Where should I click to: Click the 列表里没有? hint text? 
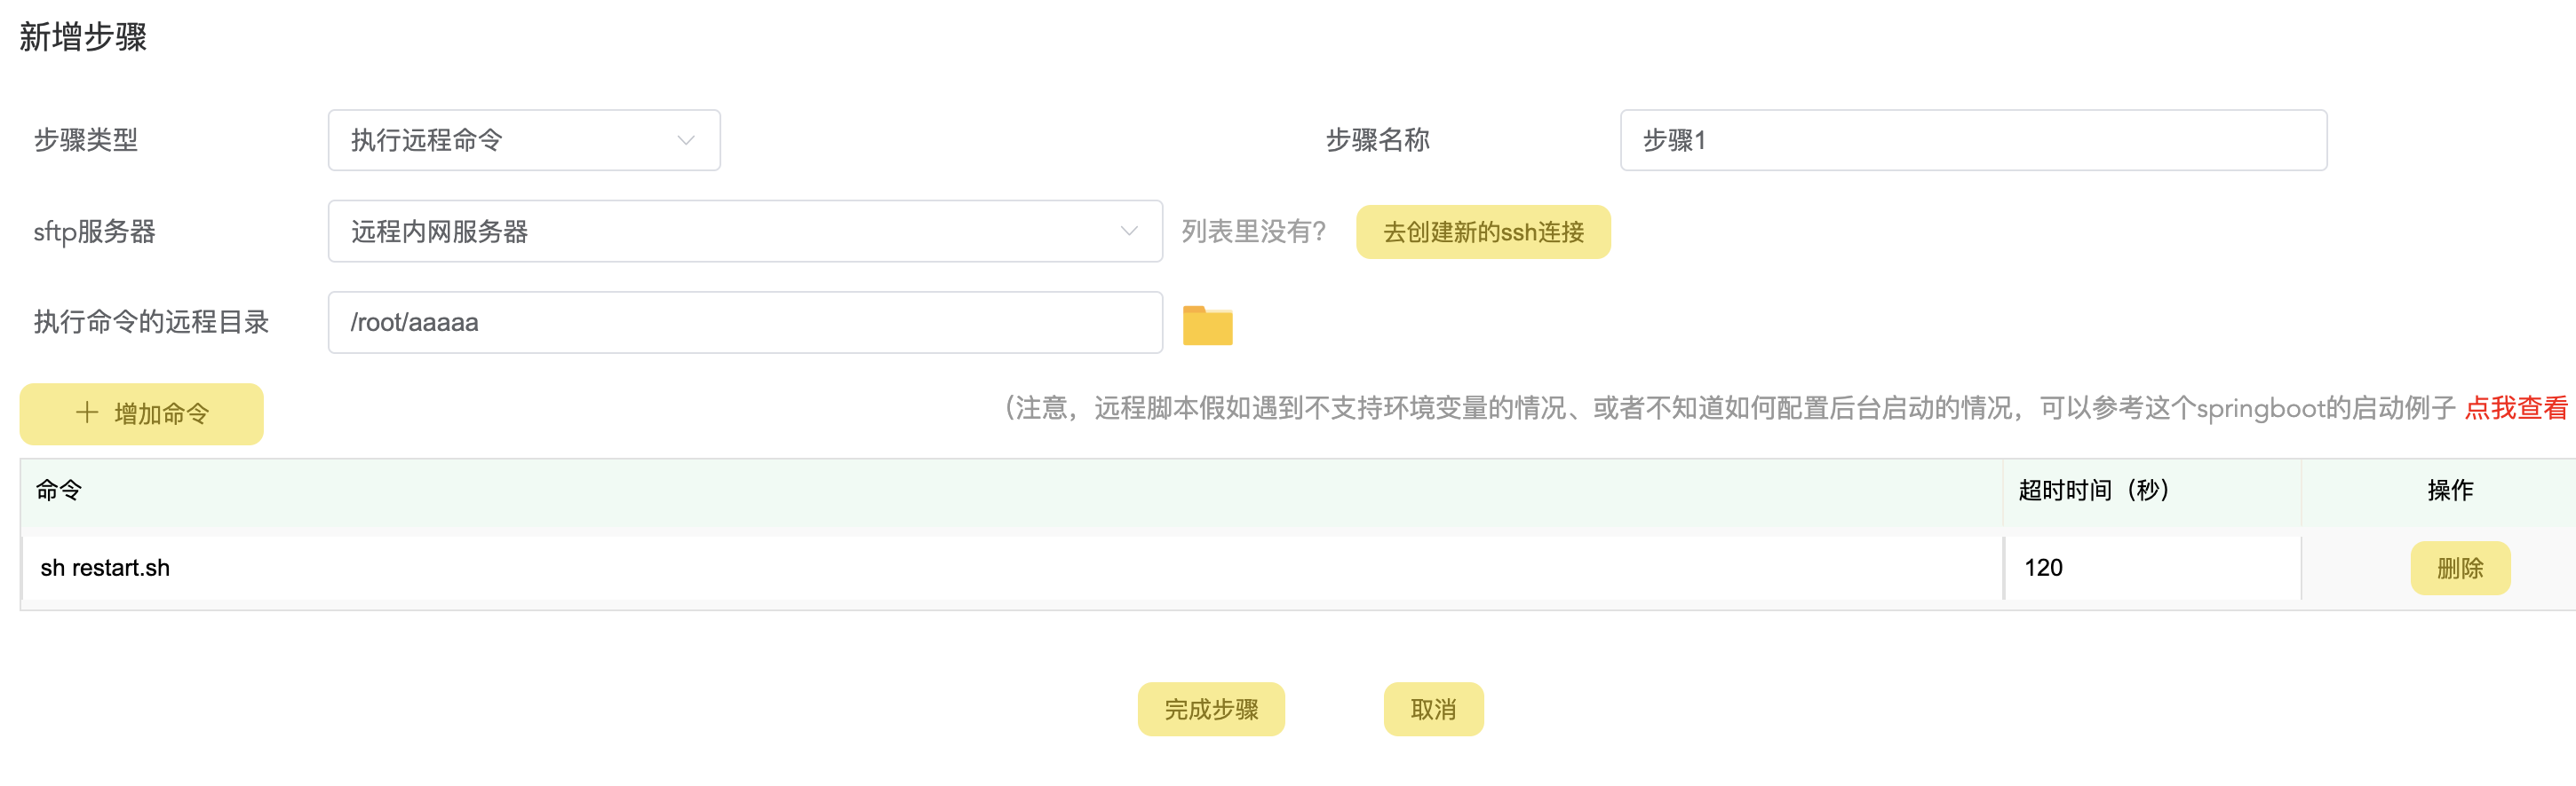[1253, 232]
